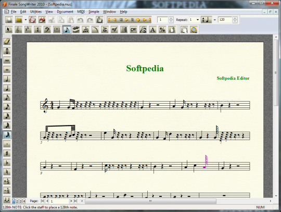Click the New document icon
281x212 pixels.
[9, 20]
